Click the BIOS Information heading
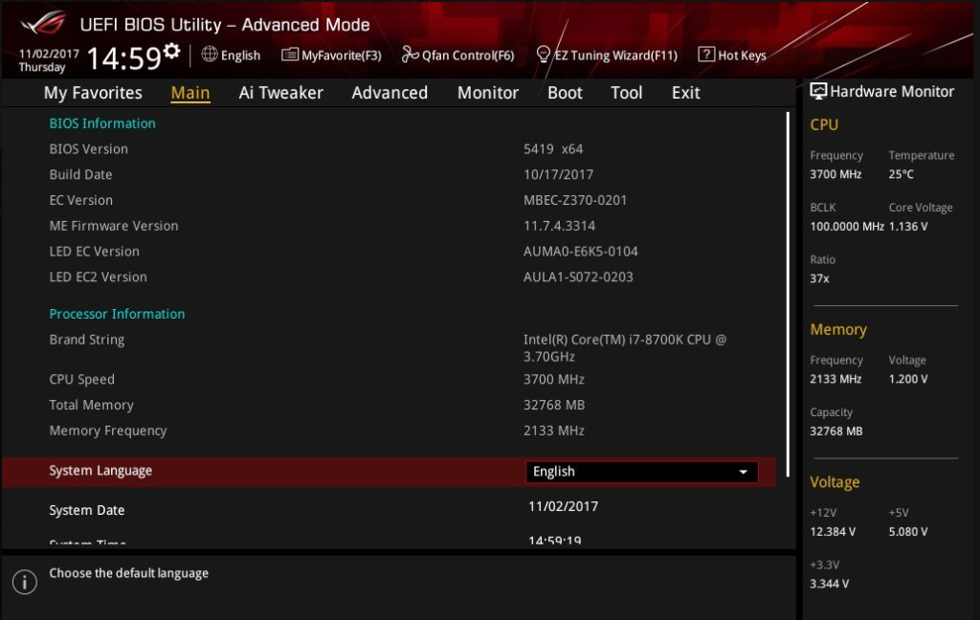Viewport: 980px width, 620px height. click(x=102, y=123)
